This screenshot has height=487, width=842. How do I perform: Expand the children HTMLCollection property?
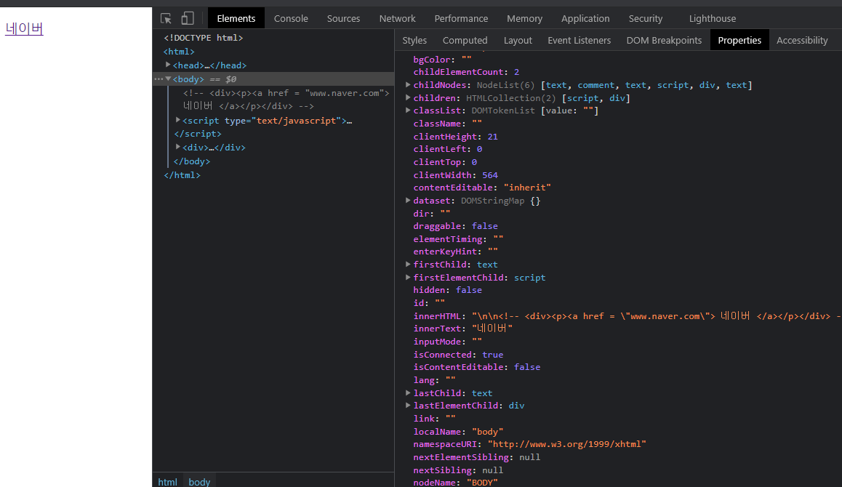click(408, 97)
